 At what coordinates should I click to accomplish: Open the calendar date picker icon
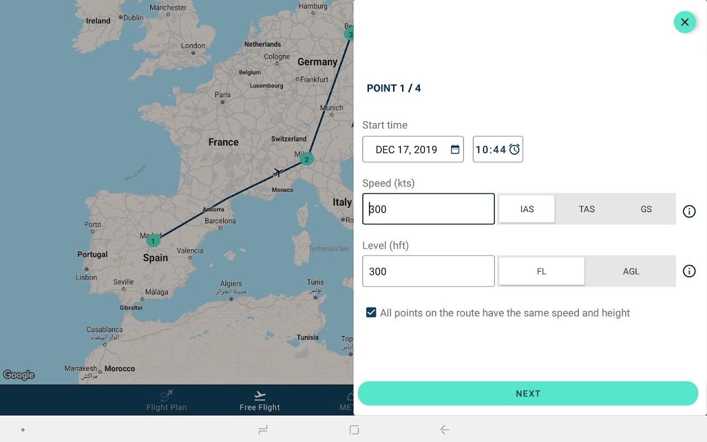coord(455,150)
